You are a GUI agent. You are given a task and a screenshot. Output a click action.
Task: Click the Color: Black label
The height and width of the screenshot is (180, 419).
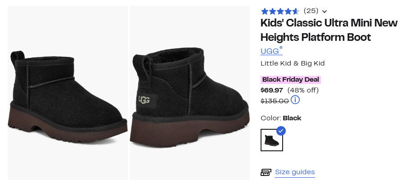tap(281, 118)
